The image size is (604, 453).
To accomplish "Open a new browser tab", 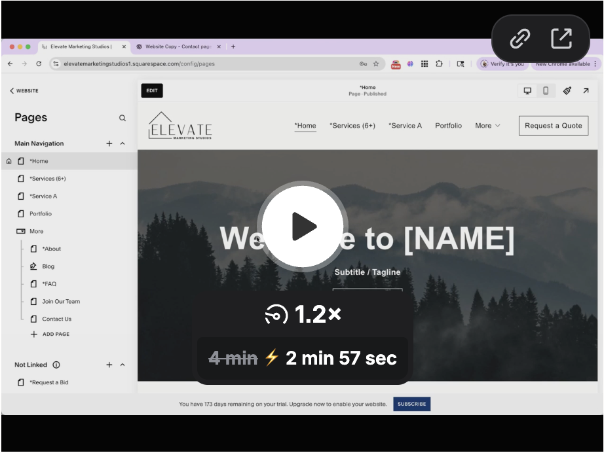I will [x=233, y=46].
